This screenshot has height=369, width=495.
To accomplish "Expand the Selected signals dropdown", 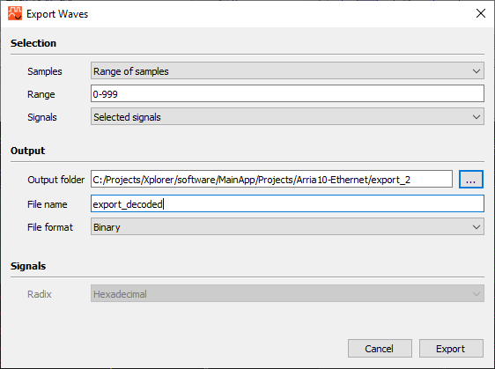I will (287, 116).
